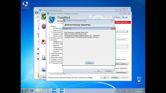
Task: Click Show desktop strip at taskbar end
Action: click(x=144, y=91)
